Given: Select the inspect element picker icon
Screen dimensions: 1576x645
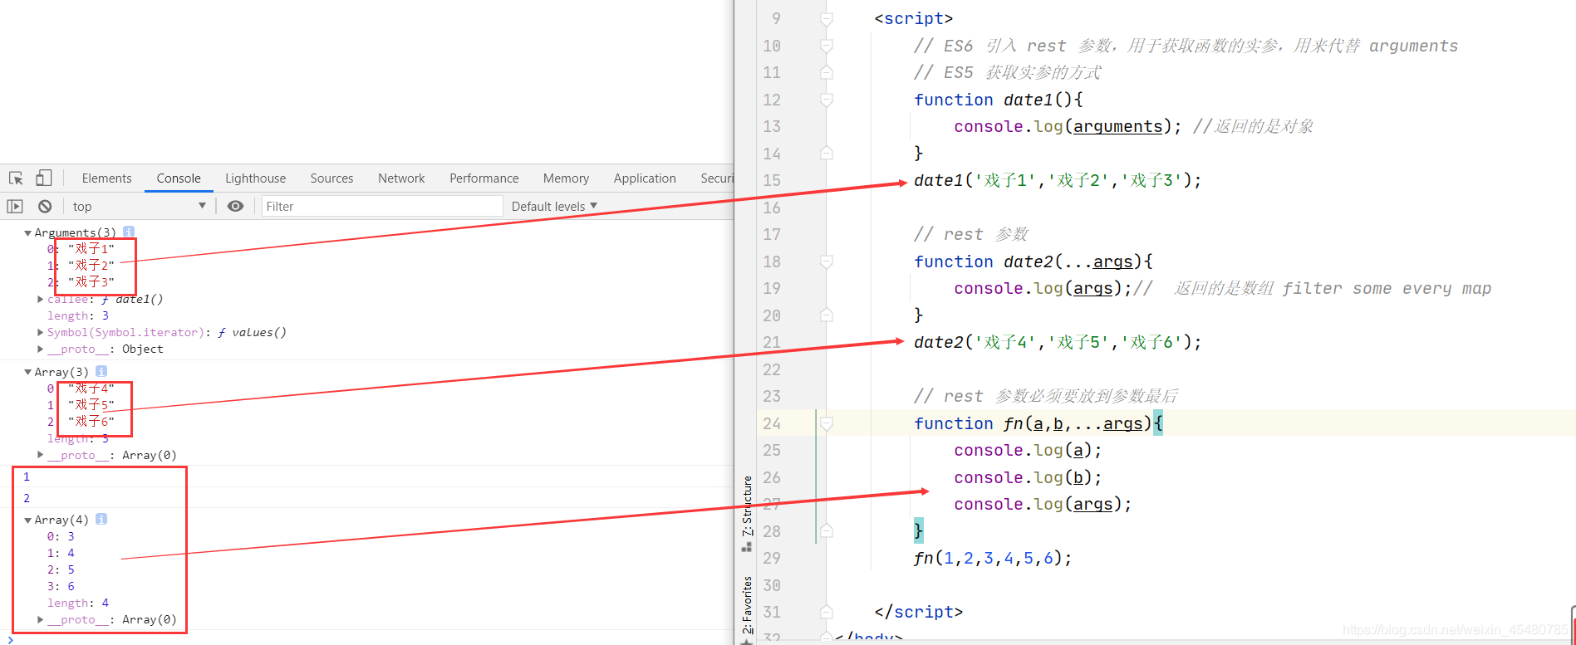Looking at the screenshot, I should tap(16, 178).
